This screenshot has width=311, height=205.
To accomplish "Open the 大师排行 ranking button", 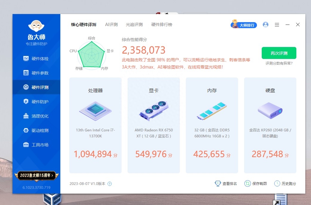I will (x=244, y=25).
